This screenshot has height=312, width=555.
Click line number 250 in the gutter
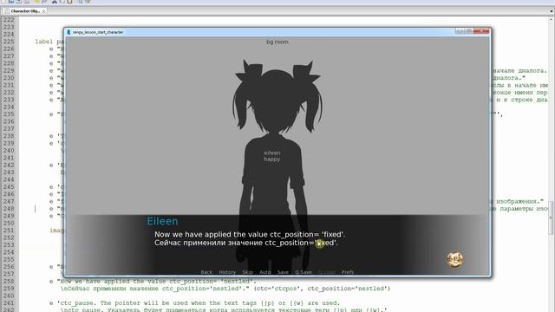coord(9,224)
